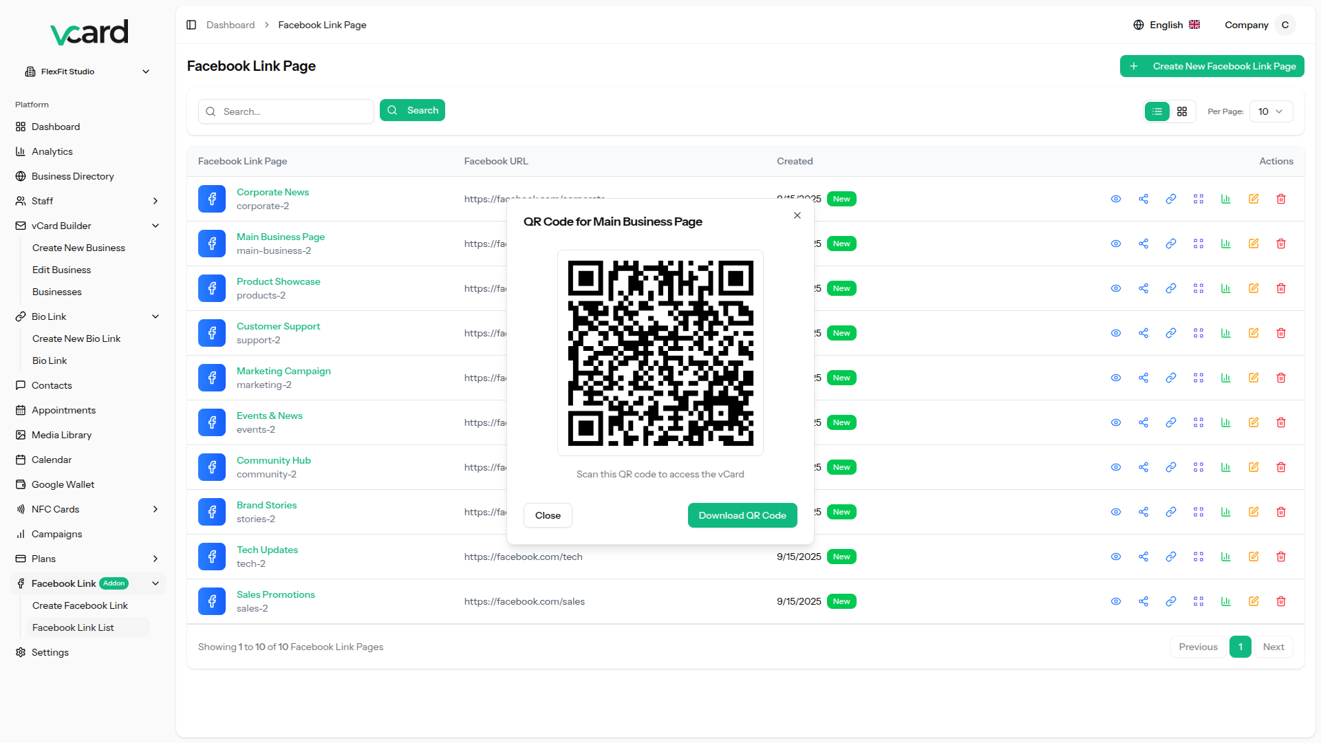
Task: Open analytics chart for Customer Support
Action: [x=1226, y=333]
